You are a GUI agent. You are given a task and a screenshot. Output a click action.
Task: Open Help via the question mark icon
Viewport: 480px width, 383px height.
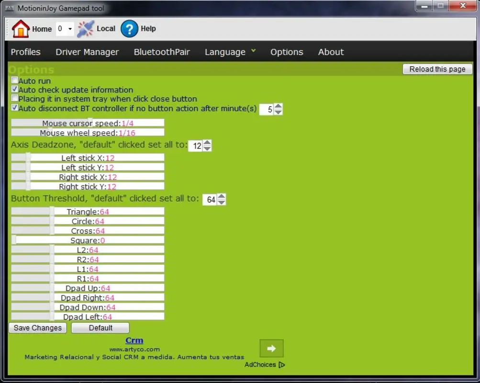pyautogui.click(x=129, y=29)
